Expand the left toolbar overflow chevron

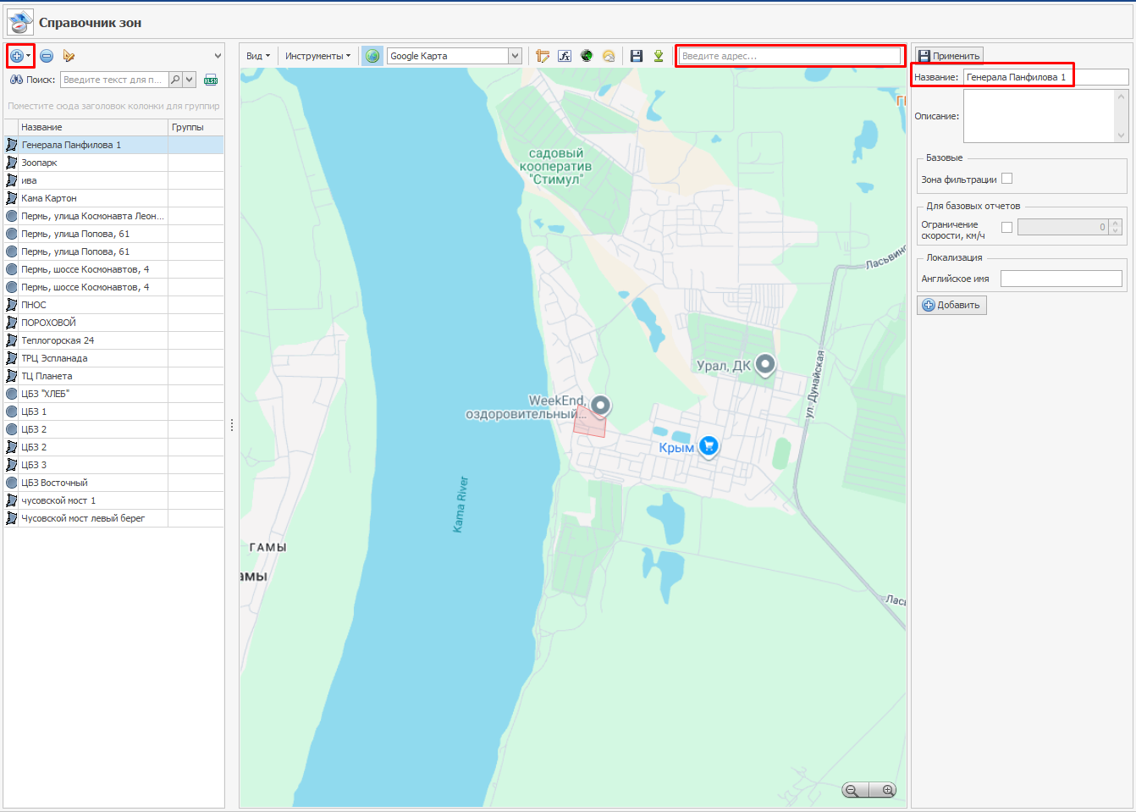218,56
